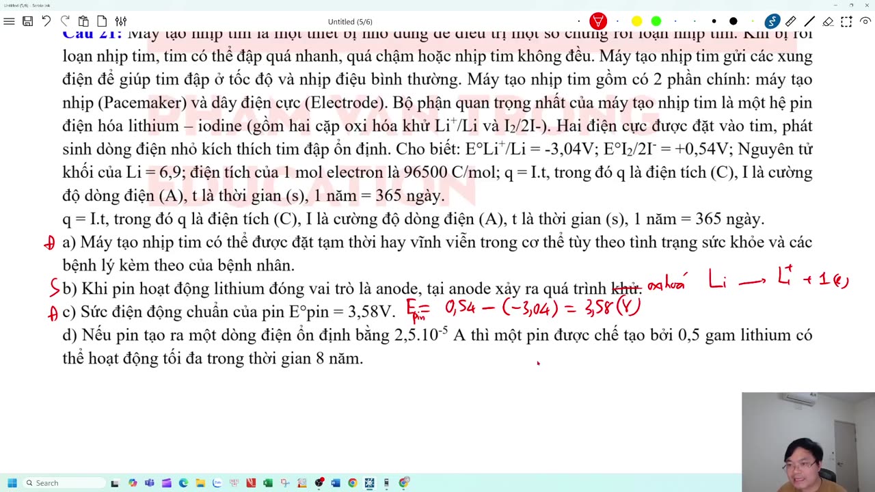Click statement d) about 2,5.10⁻⁵ A current
Image resolution: width=875 pixels, height=492 pixels.
coord(437,346)
